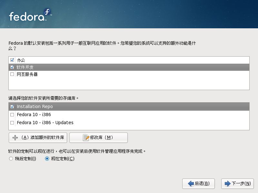Click the notepad pencil icon on 修改库
The height and width of the screenshot is (193, 258).
(x=86, y=138)
